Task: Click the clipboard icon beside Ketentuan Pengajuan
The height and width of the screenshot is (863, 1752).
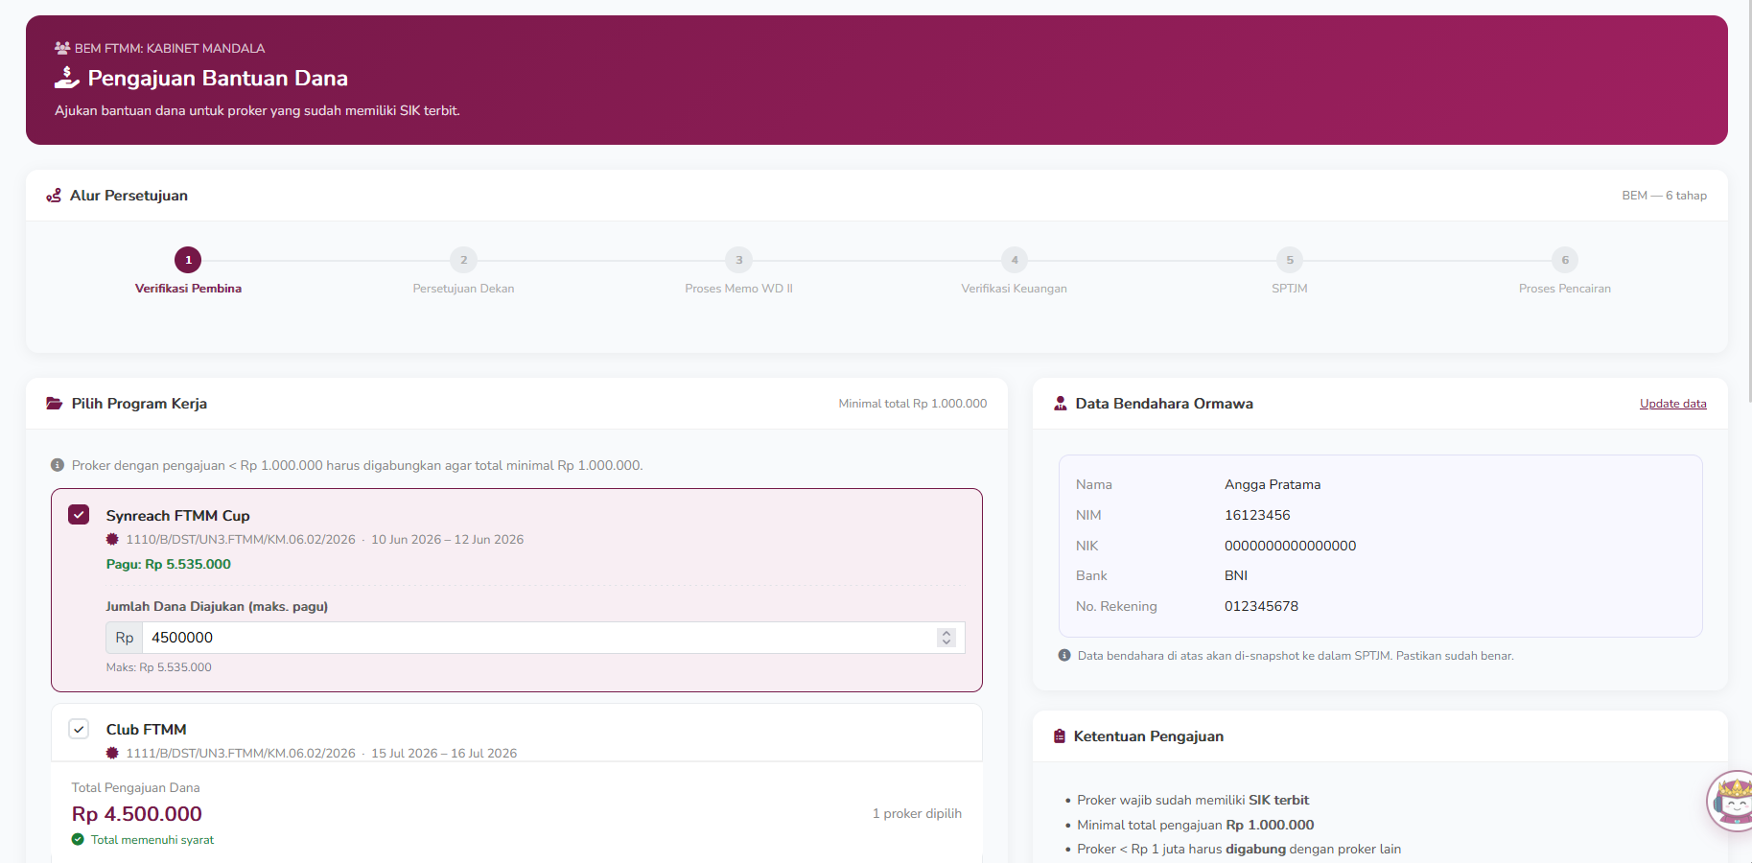Action: click(x=1060, y=736)
